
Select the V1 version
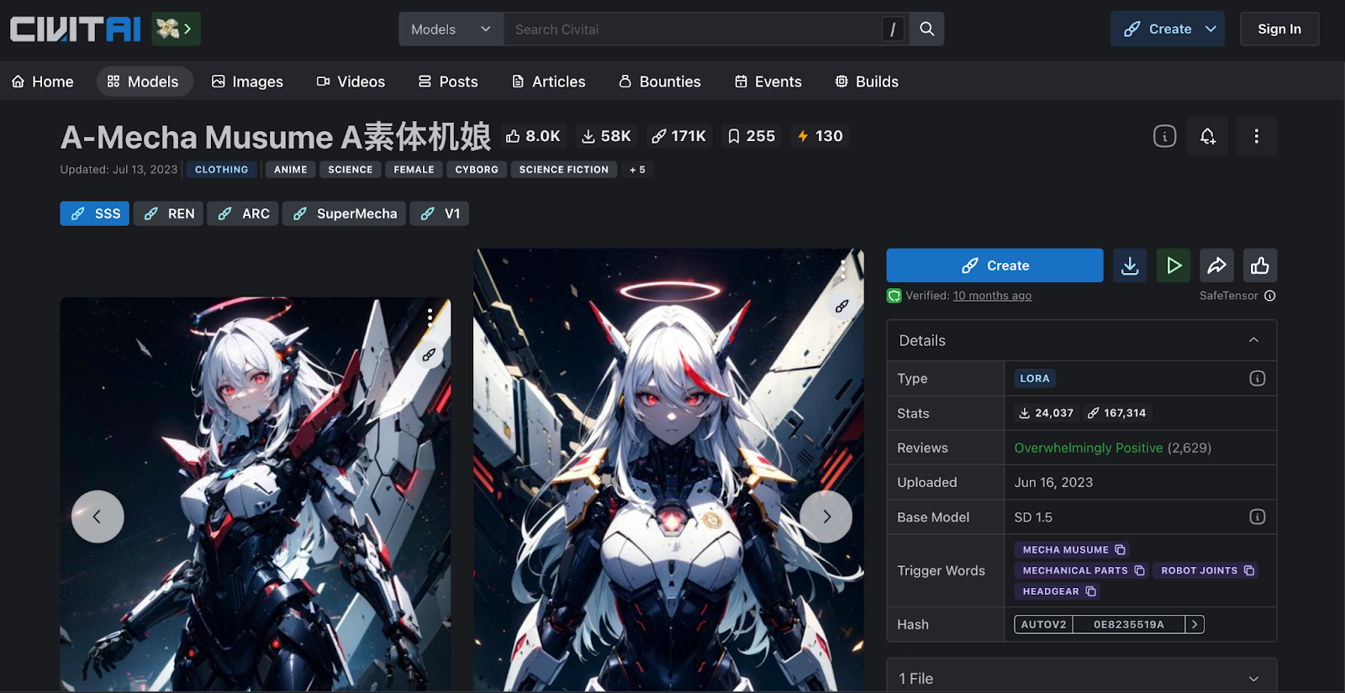(x=440, y=213)
